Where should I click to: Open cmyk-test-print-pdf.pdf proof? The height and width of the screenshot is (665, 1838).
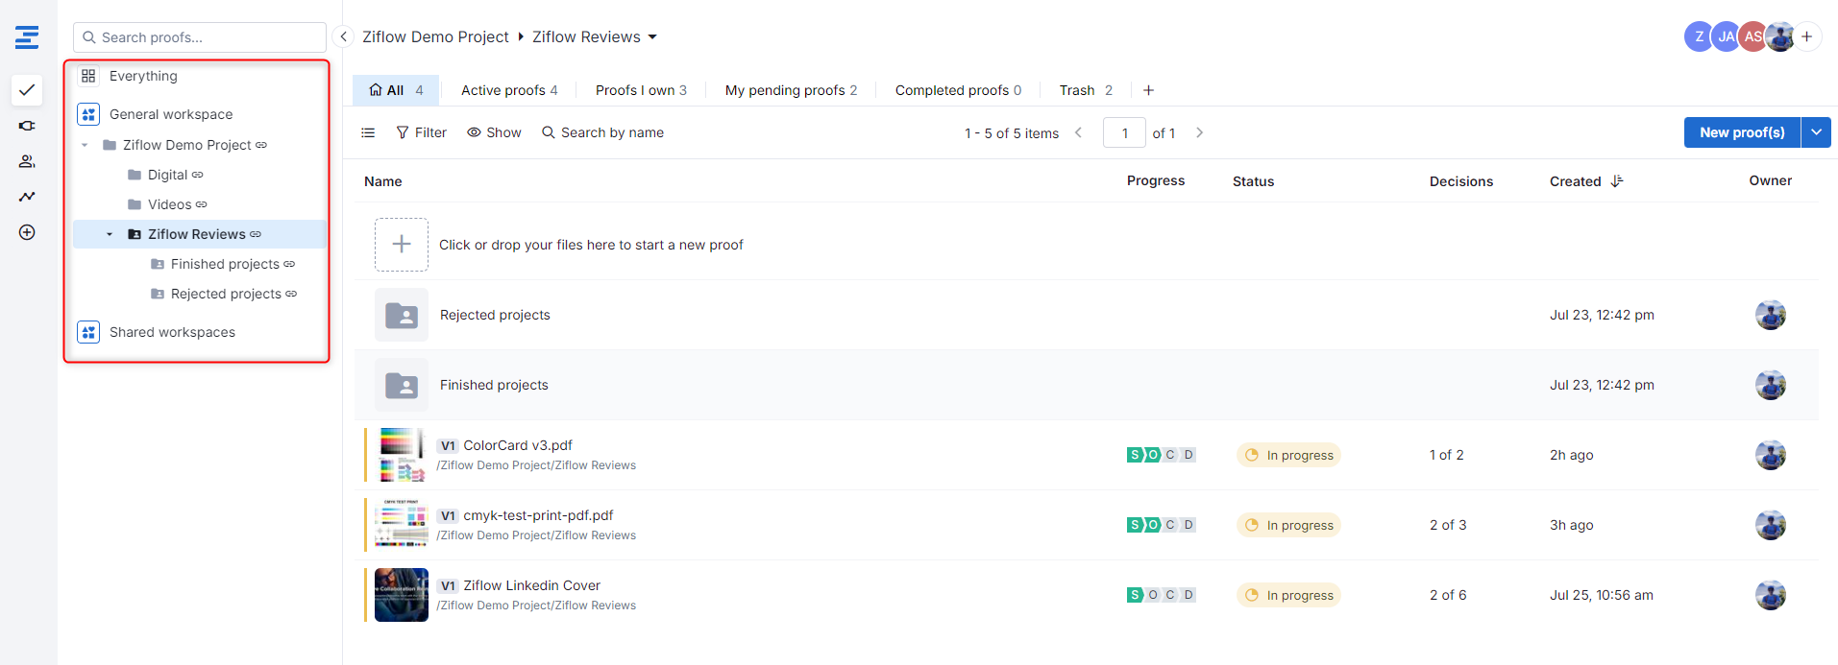tap(538, 515)
